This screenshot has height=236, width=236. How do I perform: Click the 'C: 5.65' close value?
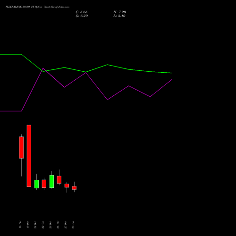tap(82, 12)
